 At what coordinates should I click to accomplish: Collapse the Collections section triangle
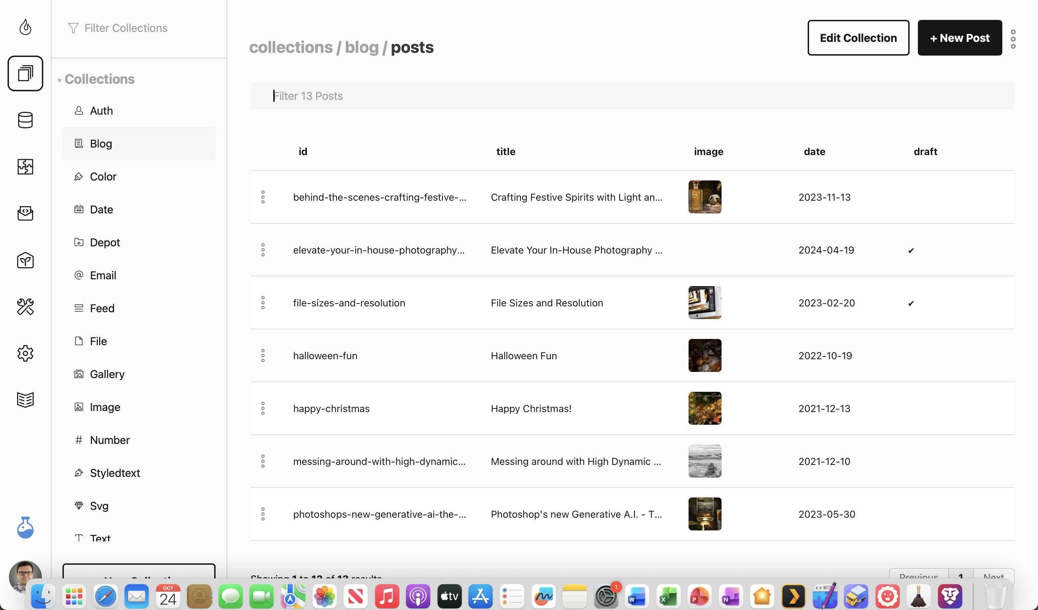60,80
